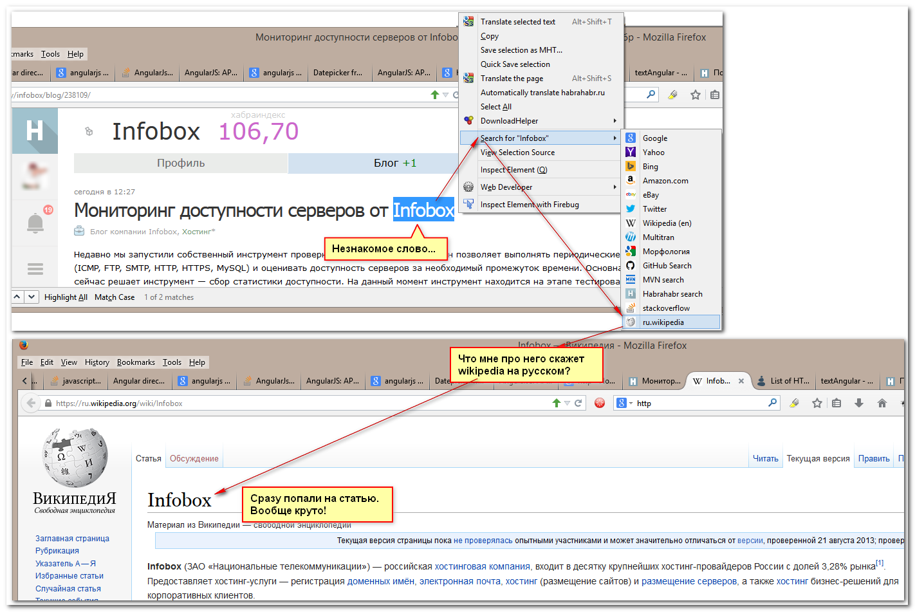Screen dimensions: 915x612
Task: Click Править tab on Wikipedia
Action: pyautogui.click(x=874, y=459)
